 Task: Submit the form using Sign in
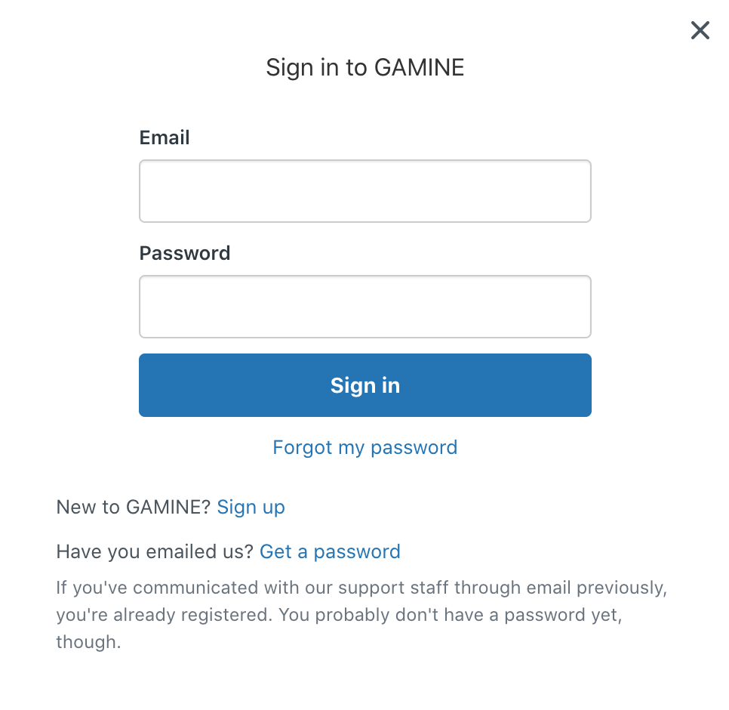coord(364,385)
